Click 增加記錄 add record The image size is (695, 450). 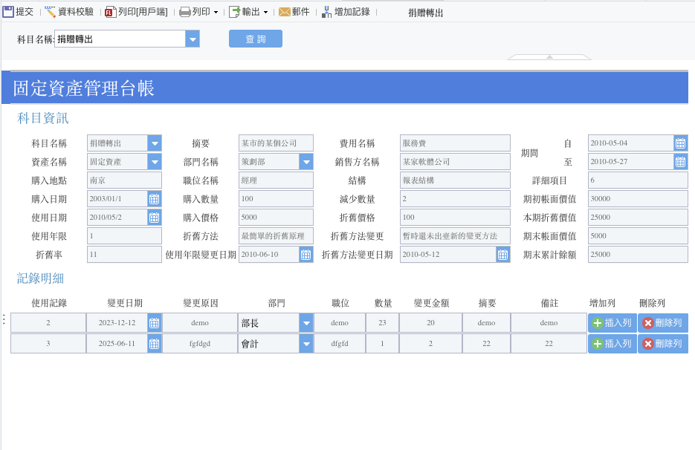point(346,12)
